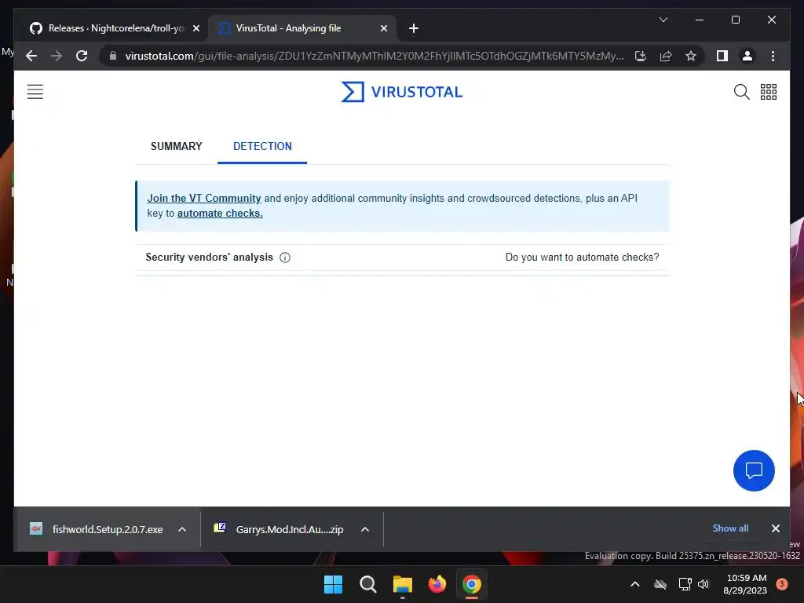This screenshot has height=603, width=804.
Task: Open the taskbar clock showing 10:59 AM
Action: point(746,584)
